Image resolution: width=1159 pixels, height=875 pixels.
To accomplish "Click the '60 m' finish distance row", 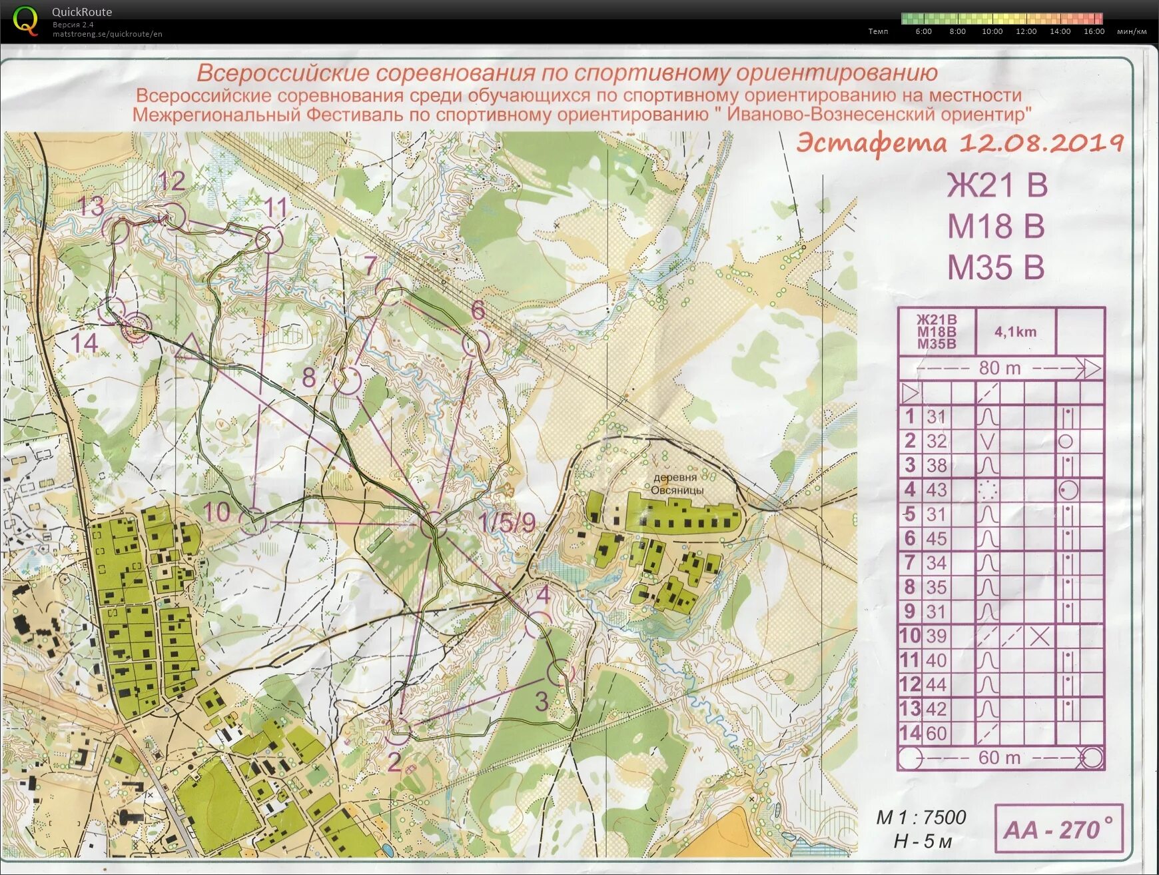I will click(x=1001, y=758).
